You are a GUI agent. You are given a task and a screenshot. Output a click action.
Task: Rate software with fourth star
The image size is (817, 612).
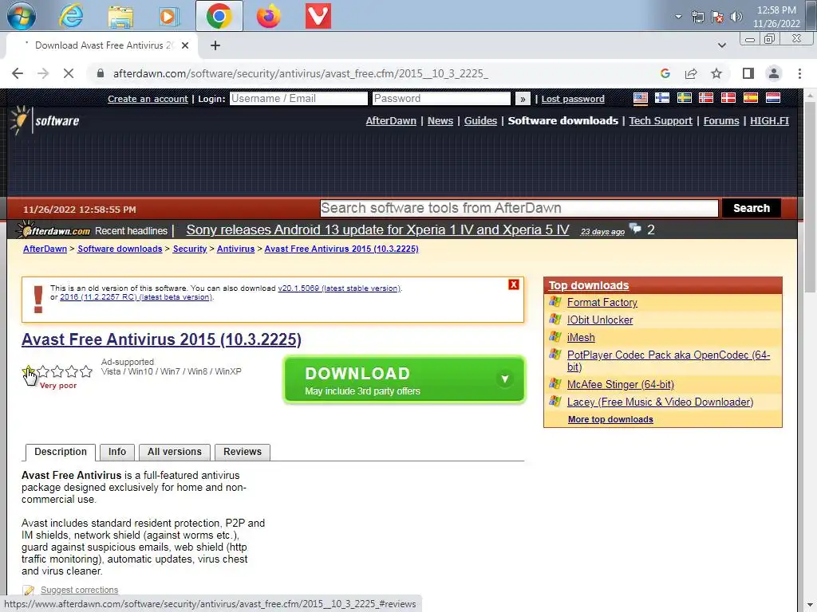(72, 371)
